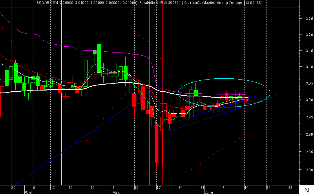Click the 2.90 price axis label
The height and width of the screenshot is (194, 314).
pyautogui.click(x=309, y=134)
